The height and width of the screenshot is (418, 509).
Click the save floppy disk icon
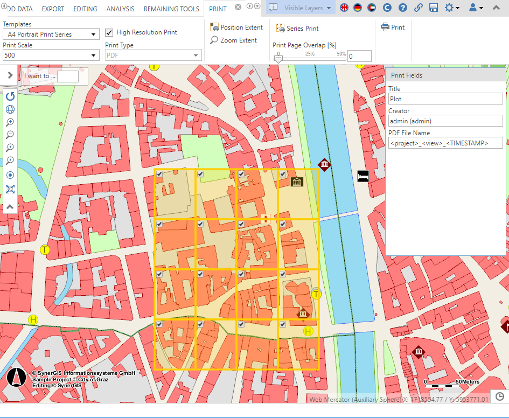434,8
